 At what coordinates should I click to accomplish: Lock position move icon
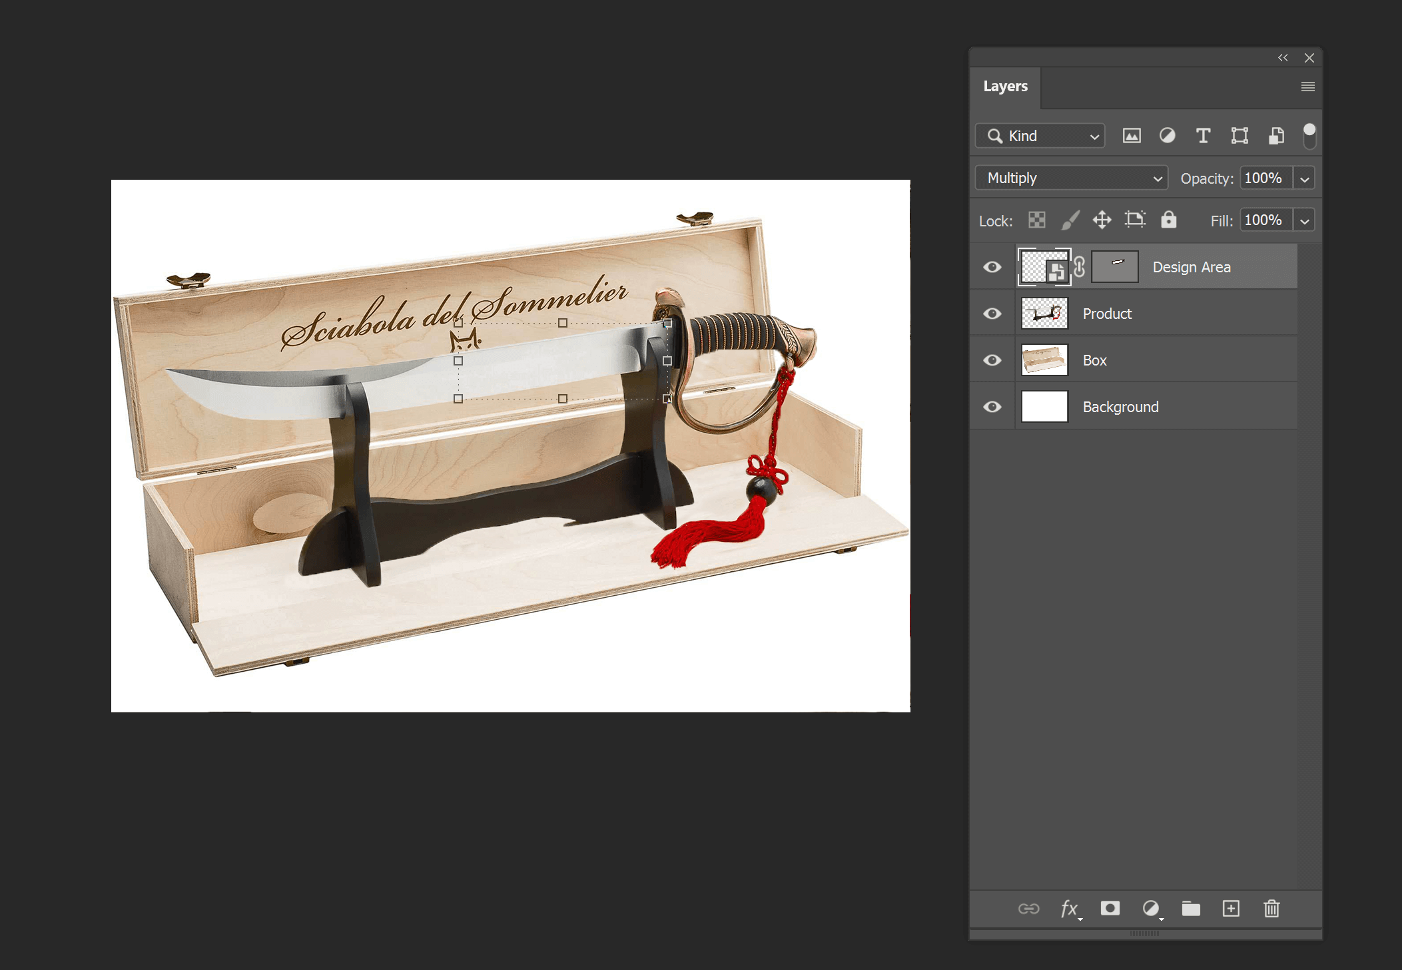[x=1102, y=220]
